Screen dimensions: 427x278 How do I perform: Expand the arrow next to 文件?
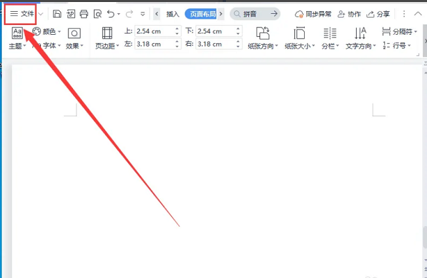[x=41, y=14]
